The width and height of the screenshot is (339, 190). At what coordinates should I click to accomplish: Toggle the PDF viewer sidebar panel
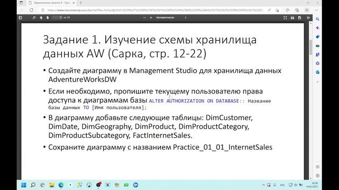tap(20, 17)
